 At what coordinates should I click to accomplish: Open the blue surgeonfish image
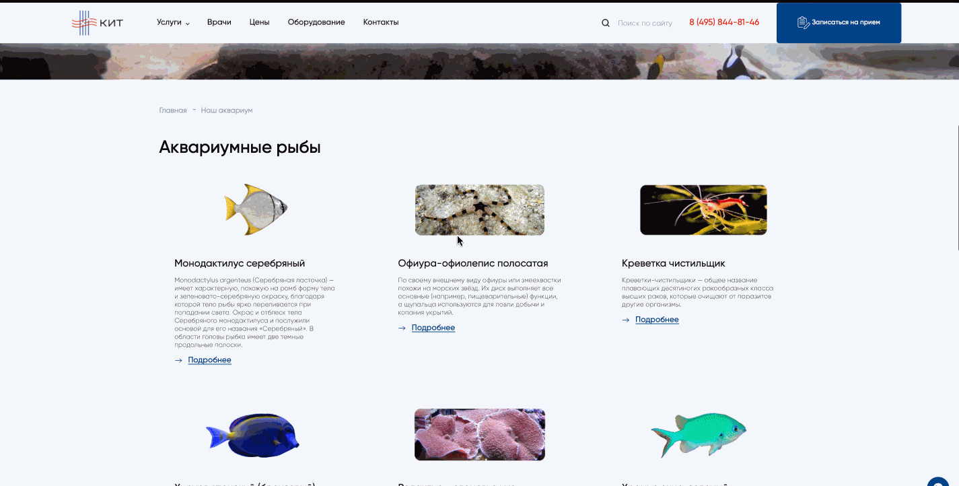pyautogui.click(x=253, y=435)
